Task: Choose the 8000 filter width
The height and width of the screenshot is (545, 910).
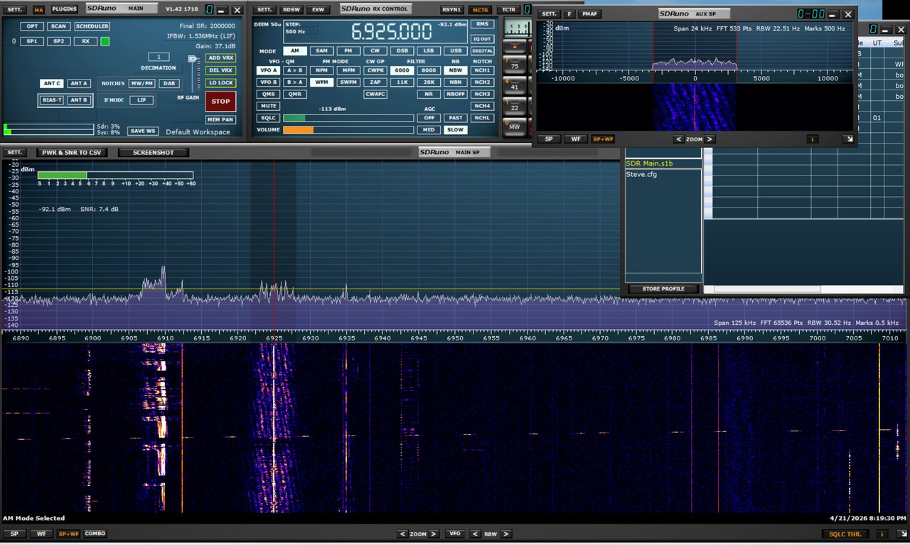Action: (429, 70)
